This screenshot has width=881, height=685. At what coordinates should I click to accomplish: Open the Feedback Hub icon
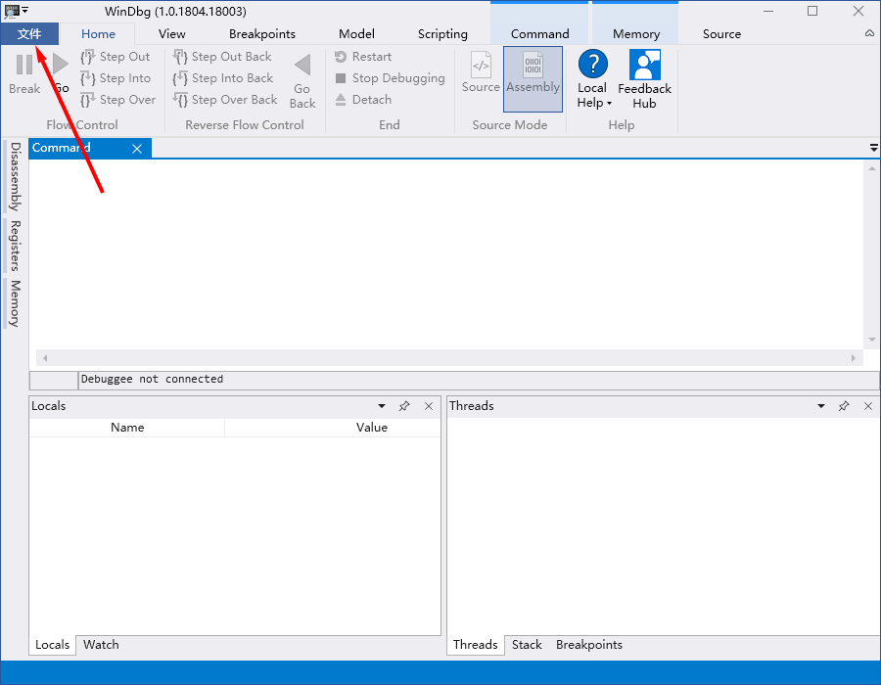[644, 66]
